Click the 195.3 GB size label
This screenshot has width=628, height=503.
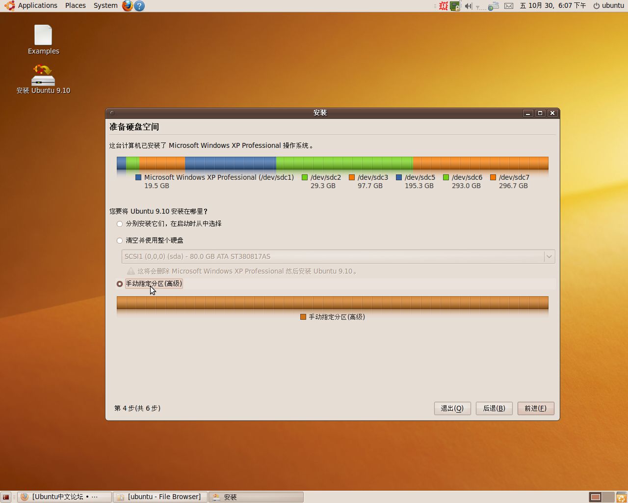(x=419, y=186)
